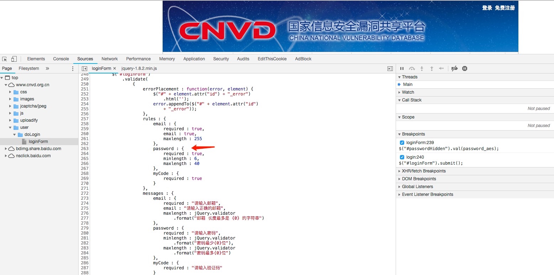Show more navigator tabs with chevron

(47, 68)
